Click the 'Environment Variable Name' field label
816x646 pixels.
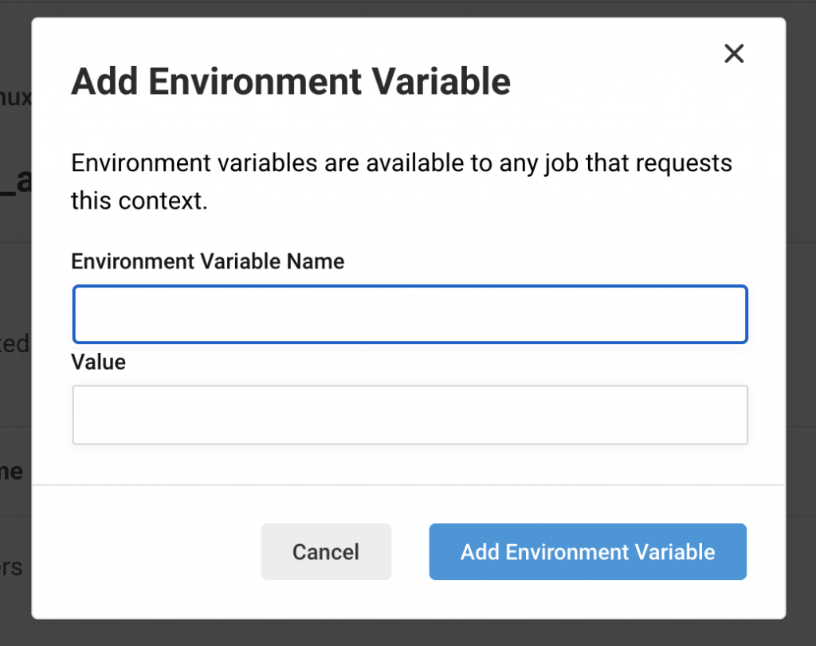click(208, 261)
